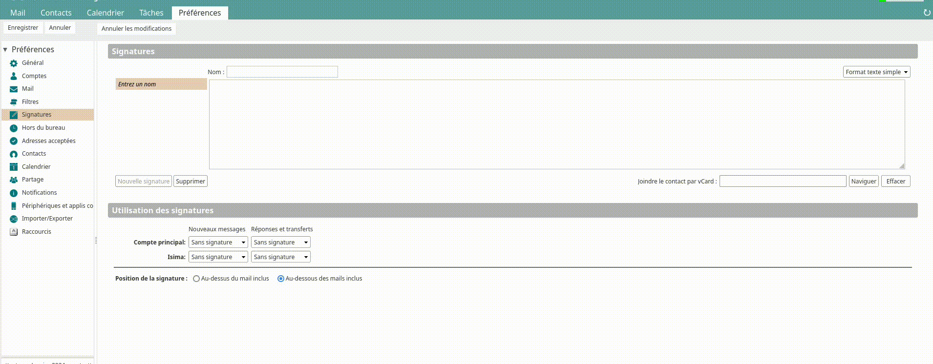Screen dimensions: 933x364
Task: Click the Importer/Exporter icon
Action: point(14,219)
